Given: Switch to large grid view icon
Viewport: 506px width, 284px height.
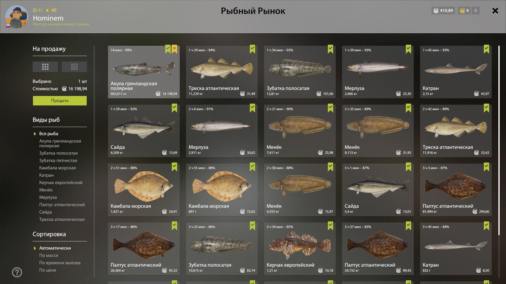Looking at the screenshot, I should click(45, 67).
